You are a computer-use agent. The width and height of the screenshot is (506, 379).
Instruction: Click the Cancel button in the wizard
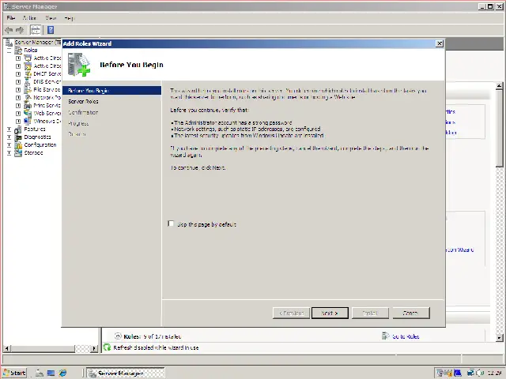point(411,313)
